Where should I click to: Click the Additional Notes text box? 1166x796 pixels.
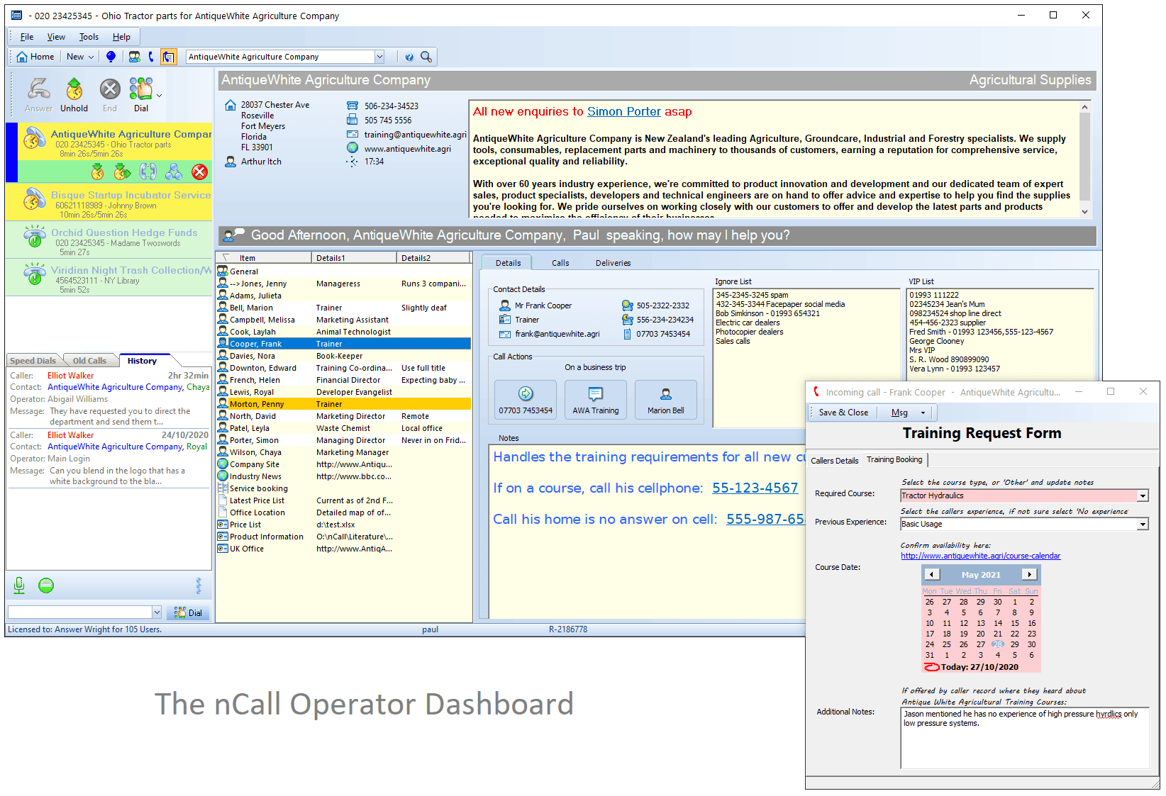1024,737
